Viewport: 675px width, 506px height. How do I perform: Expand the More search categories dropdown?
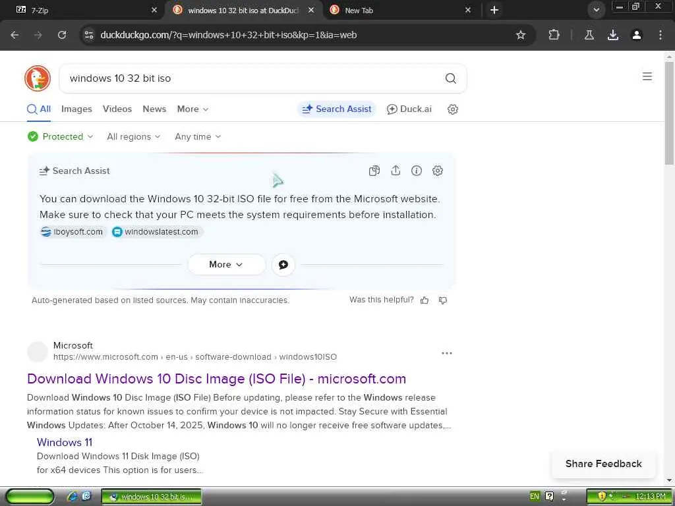192,109
